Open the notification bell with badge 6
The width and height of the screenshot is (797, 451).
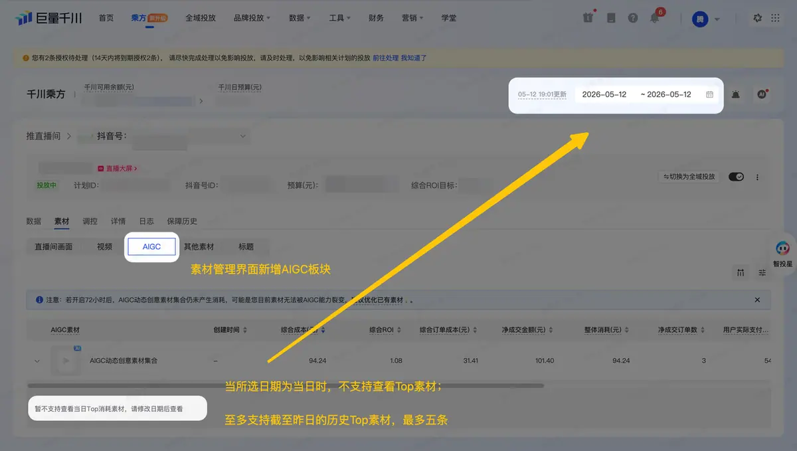(655, 18)
